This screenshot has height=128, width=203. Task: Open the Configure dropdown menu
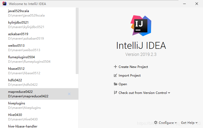166,122
